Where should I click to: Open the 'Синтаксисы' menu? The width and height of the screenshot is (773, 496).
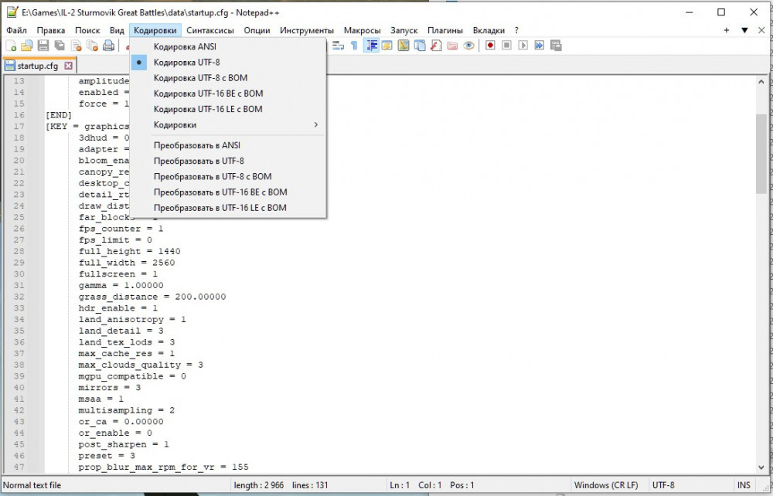(211, 30)
